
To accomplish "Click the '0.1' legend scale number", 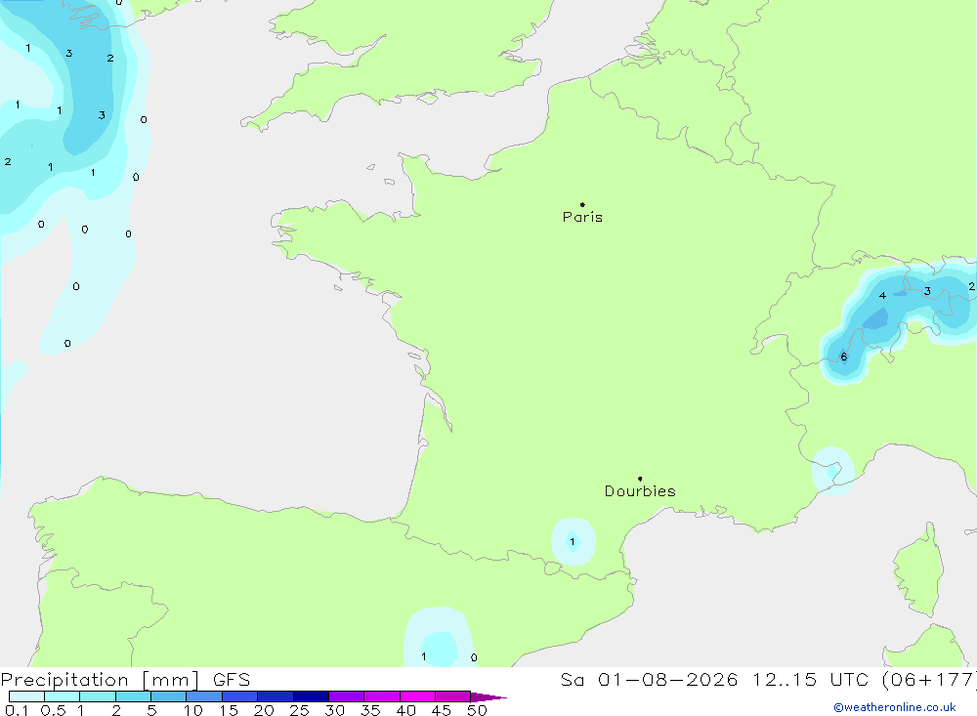I will pos(17,710).
